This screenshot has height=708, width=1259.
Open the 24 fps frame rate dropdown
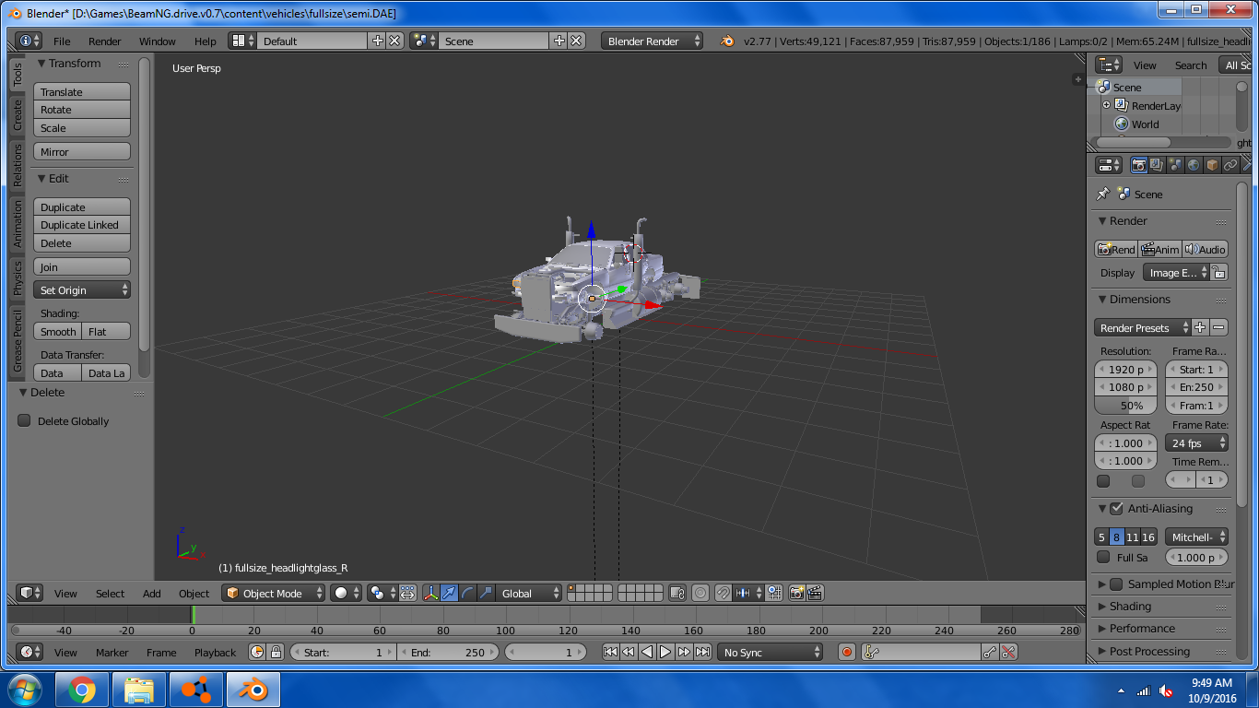pyautogui.click(x=1197, y=442)
